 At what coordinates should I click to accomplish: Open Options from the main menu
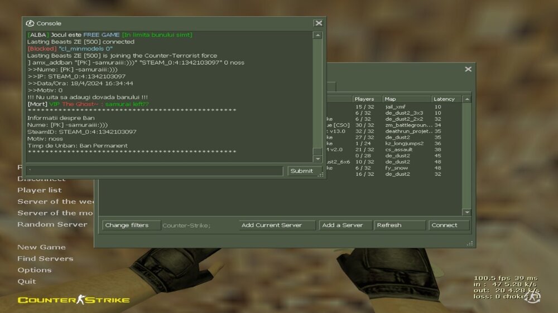click(x=34, y=270)
